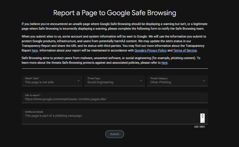Screen dimensions: 239x147
Task: Open the Terms of Service link
Action: coord(185,50)
